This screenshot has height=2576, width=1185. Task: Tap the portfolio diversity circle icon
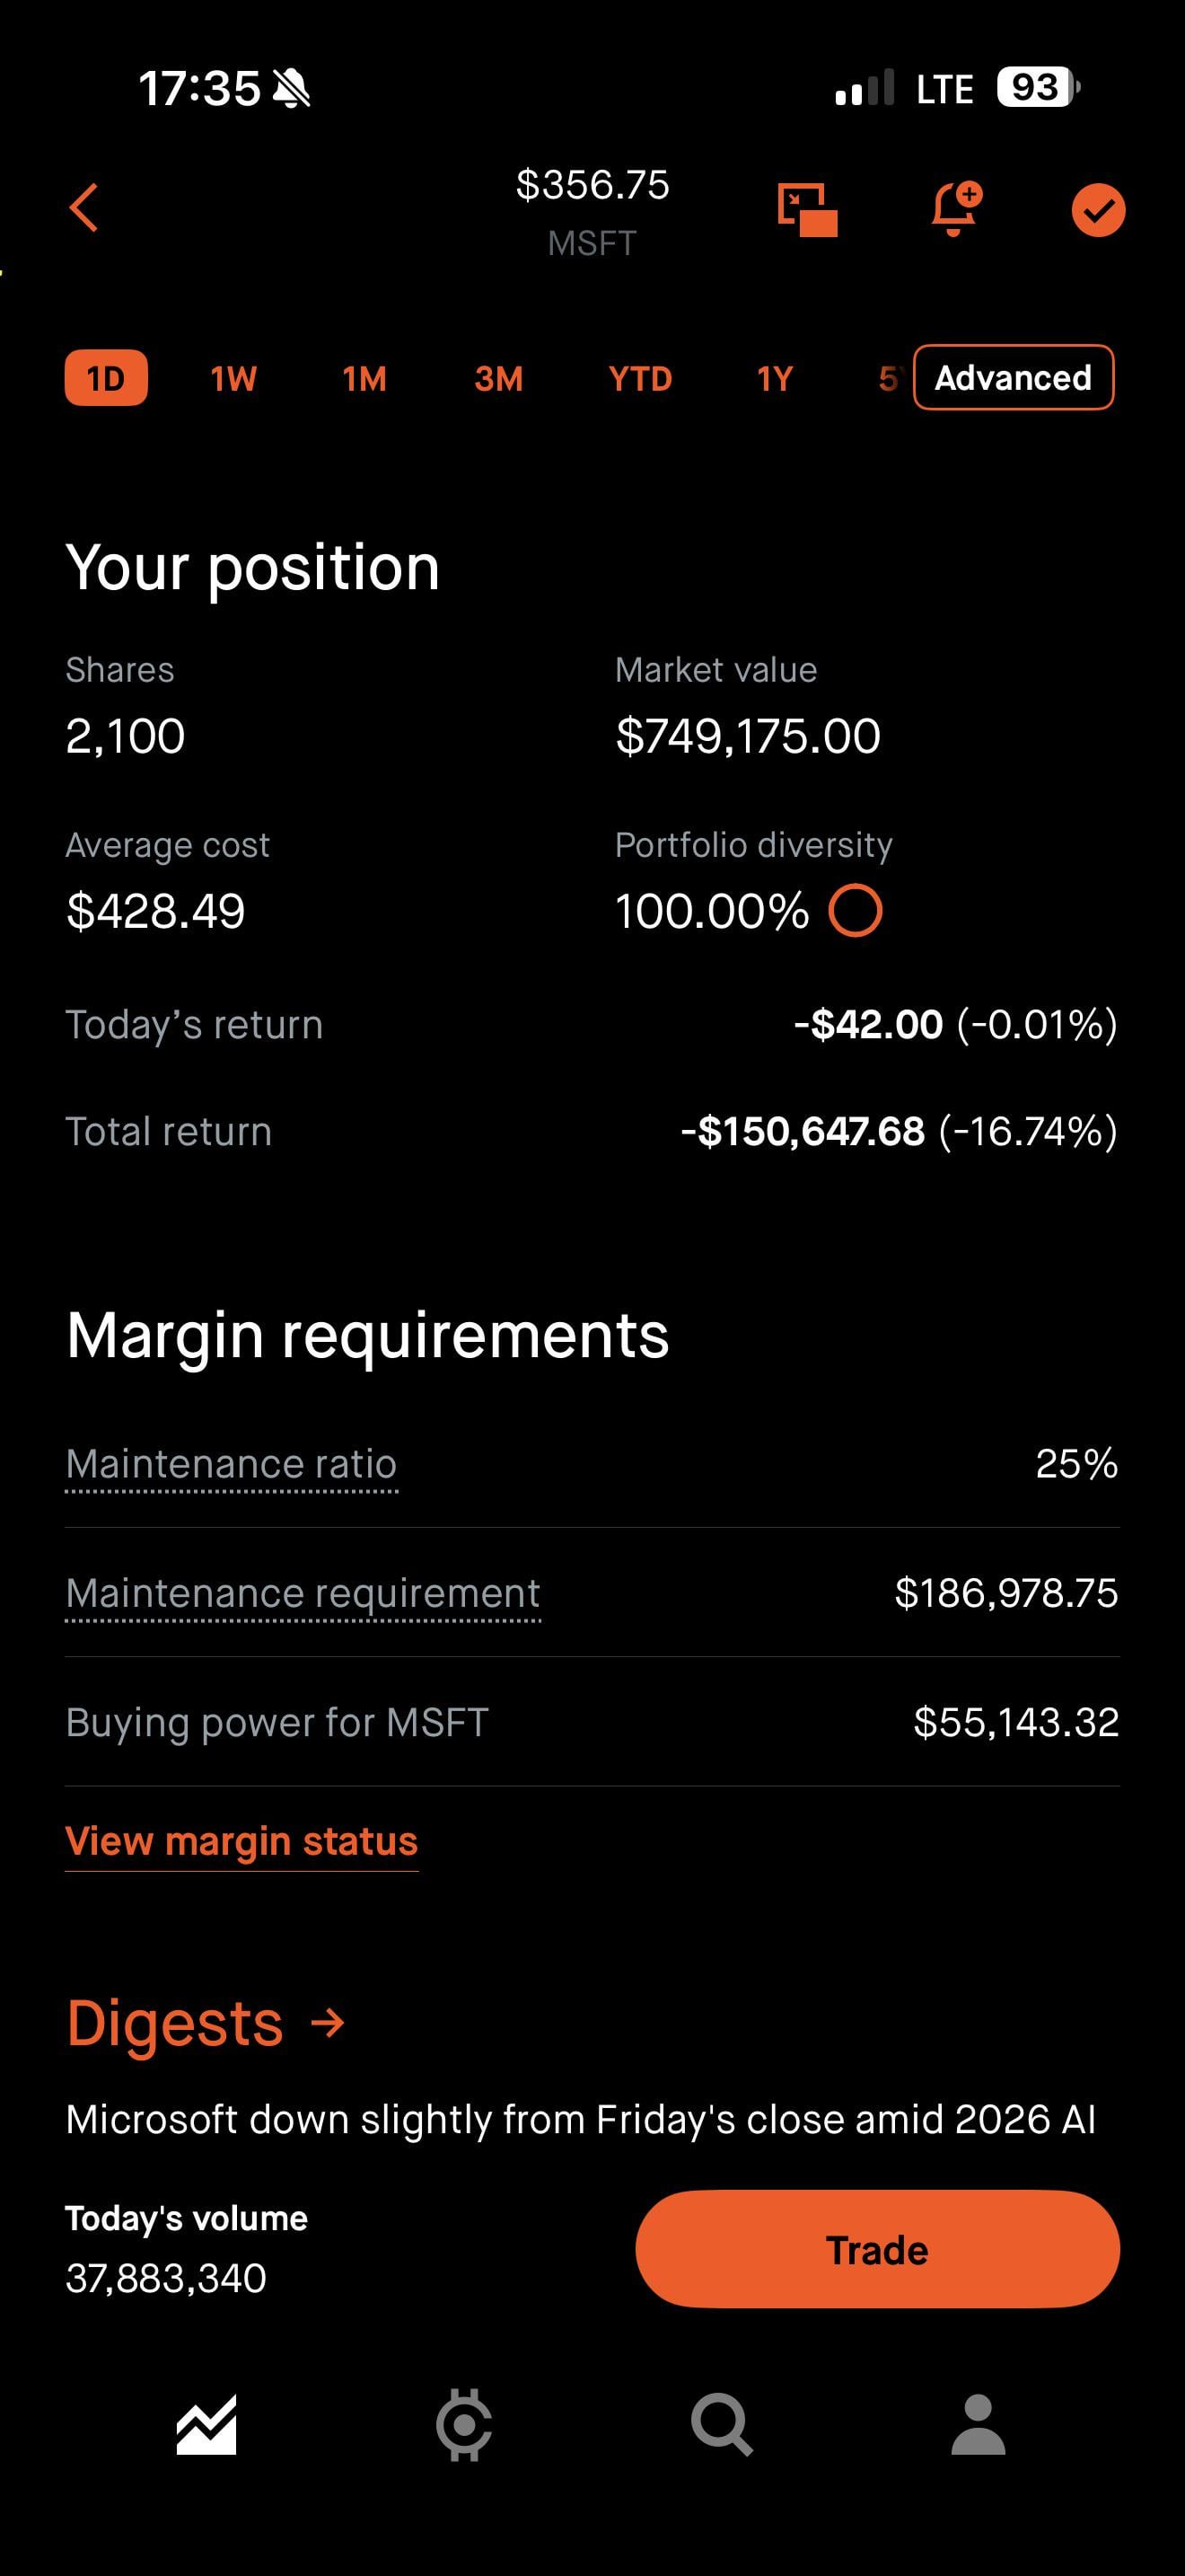point(856,911)
